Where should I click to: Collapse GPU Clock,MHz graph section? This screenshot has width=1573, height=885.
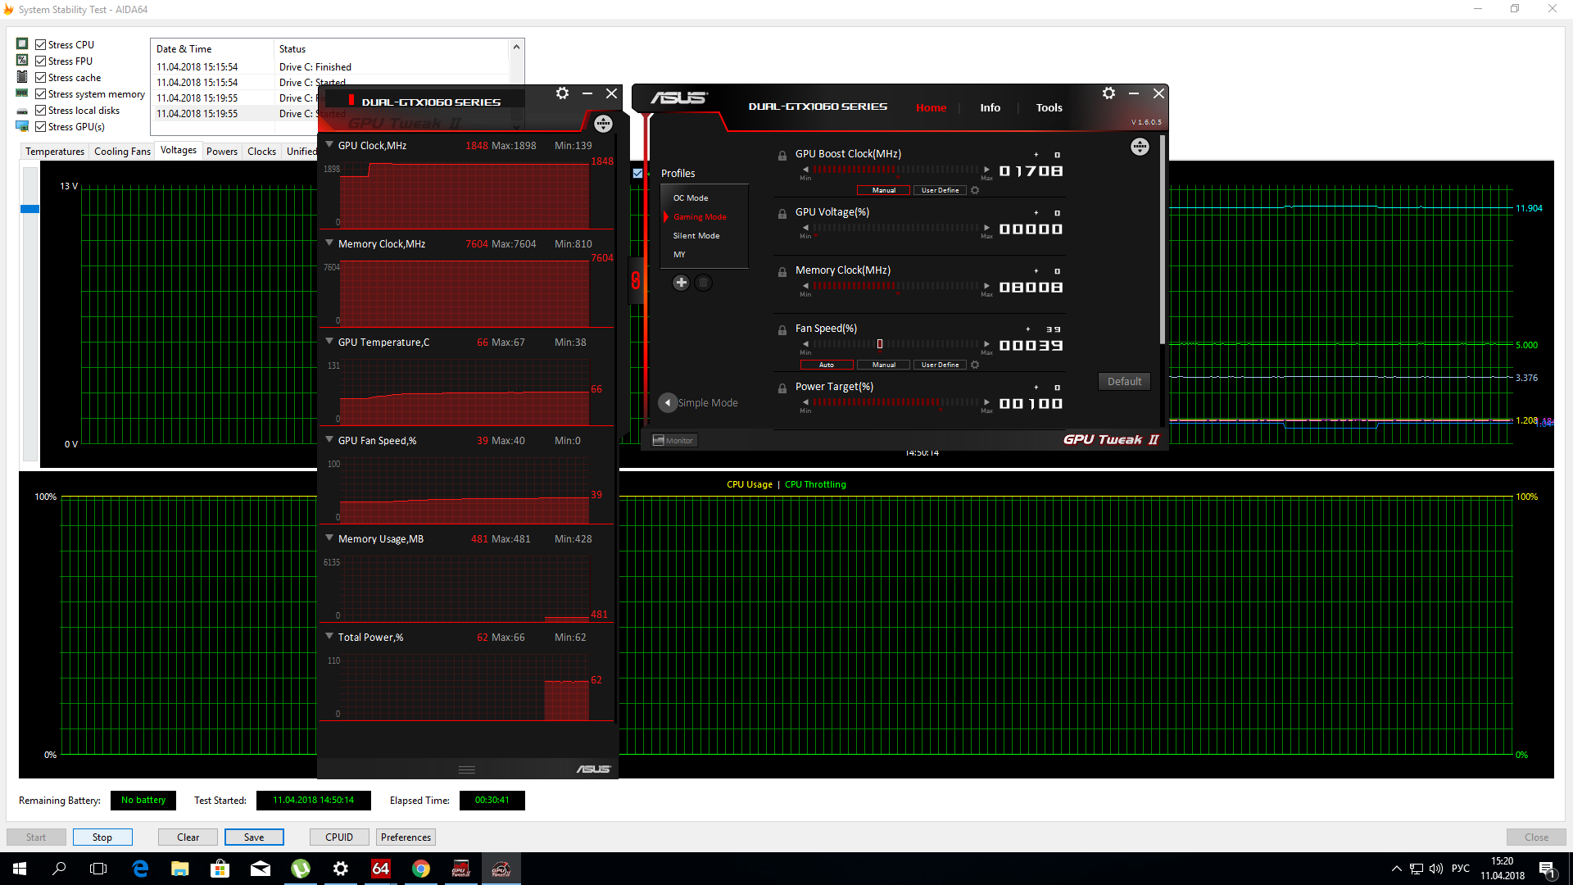tap(329, 145)
